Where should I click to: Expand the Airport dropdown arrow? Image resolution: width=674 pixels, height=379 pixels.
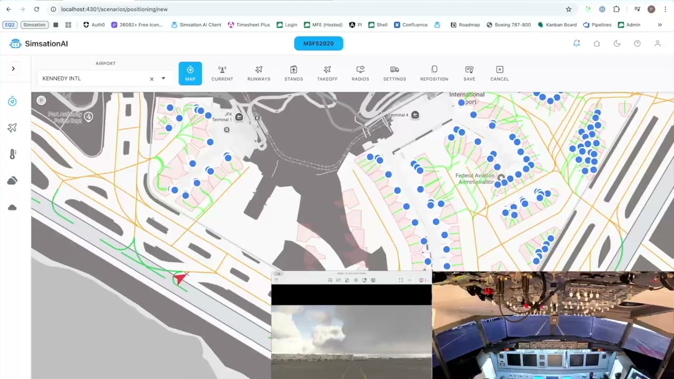coord(163,78)
